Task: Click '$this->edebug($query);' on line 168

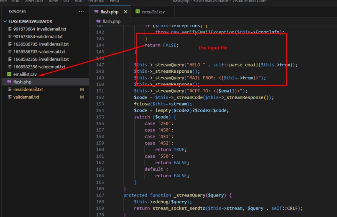Action: point(163,202)
